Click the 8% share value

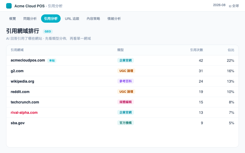click(x=232, y=102)
